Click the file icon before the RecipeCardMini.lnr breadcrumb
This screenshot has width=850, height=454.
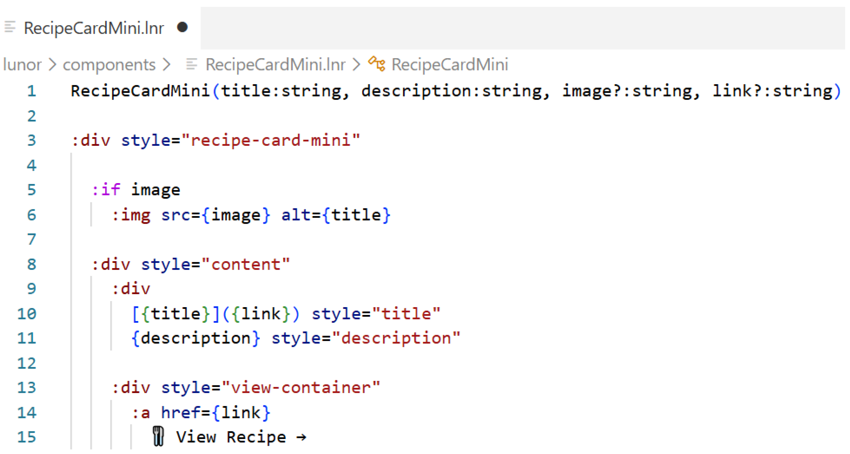192,64
